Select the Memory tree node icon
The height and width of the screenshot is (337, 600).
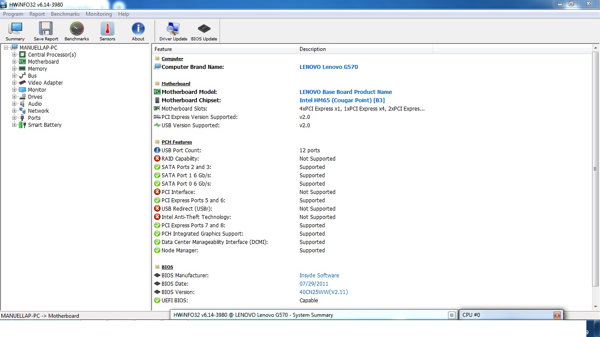(x=22, y=68)
